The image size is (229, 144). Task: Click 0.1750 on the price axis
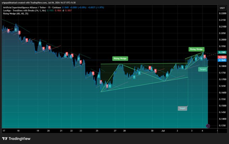pos(222,73)
